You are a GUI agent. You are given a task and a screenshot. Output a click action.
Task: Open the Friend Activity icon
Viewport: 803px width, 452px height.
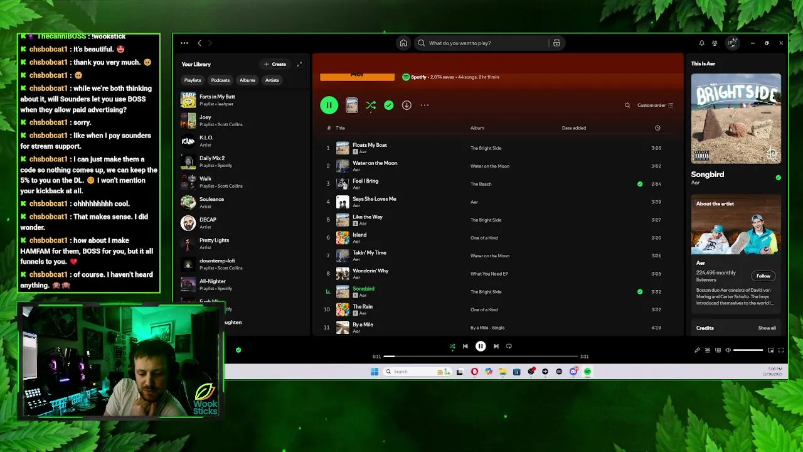pos(715,43)
